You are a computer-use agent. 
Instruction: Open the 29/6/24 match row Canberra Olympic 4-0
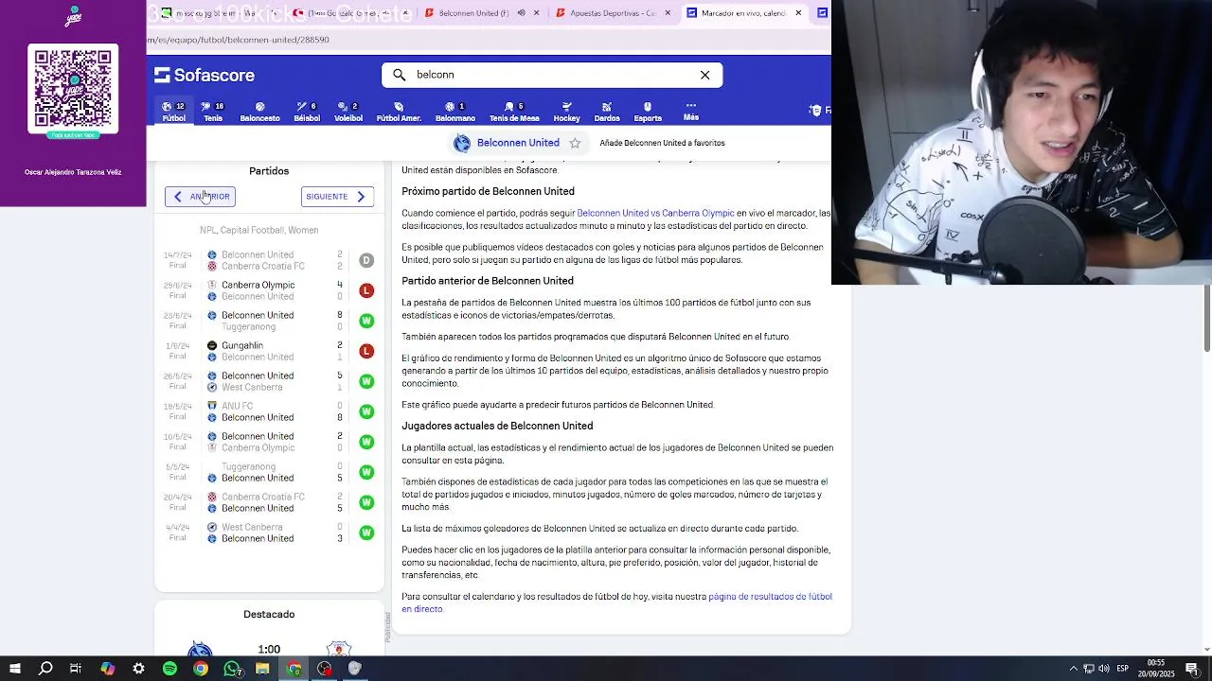click(269, 290)
